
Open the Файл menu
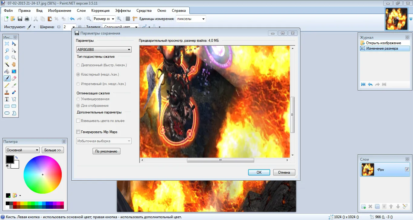[8, 11]
